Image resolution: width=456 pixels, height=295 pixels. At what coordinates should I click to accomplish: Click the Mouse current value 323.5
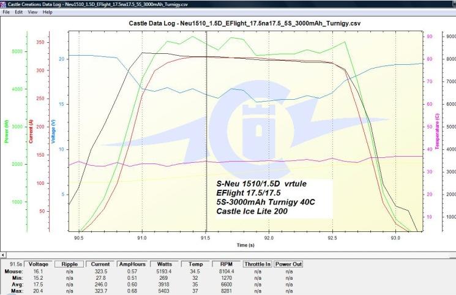[101, 271]
